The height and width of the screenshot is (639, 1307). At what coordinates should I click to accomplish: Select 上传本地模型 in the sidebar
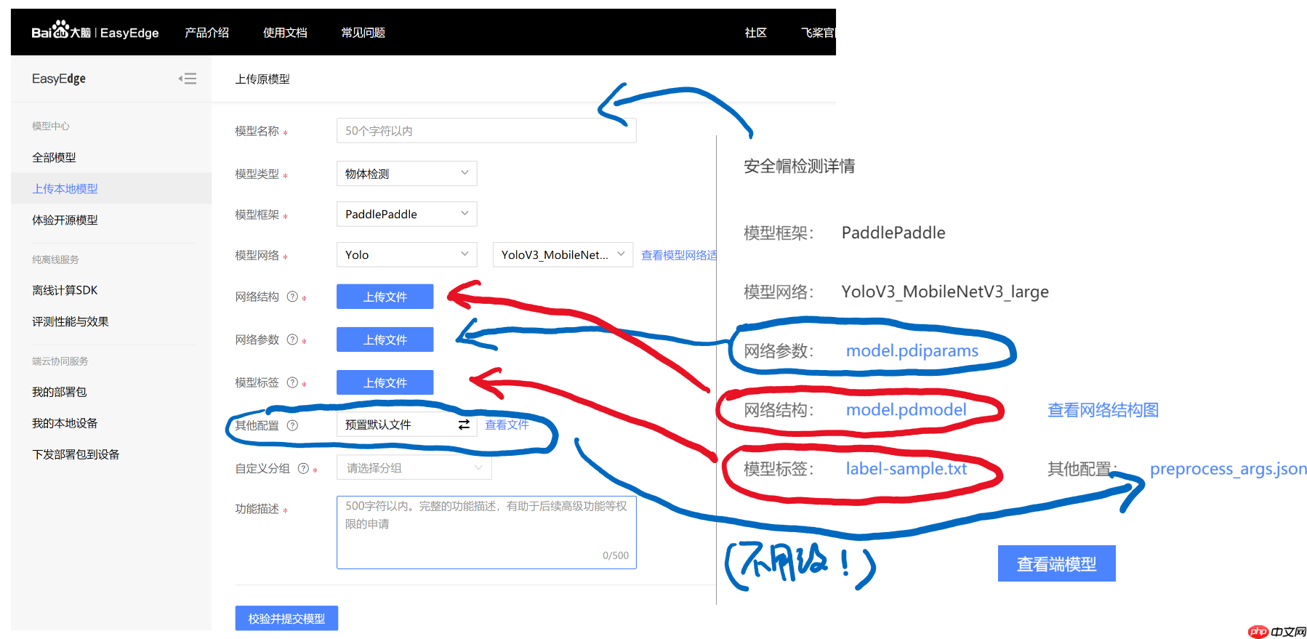pos(65,188)
